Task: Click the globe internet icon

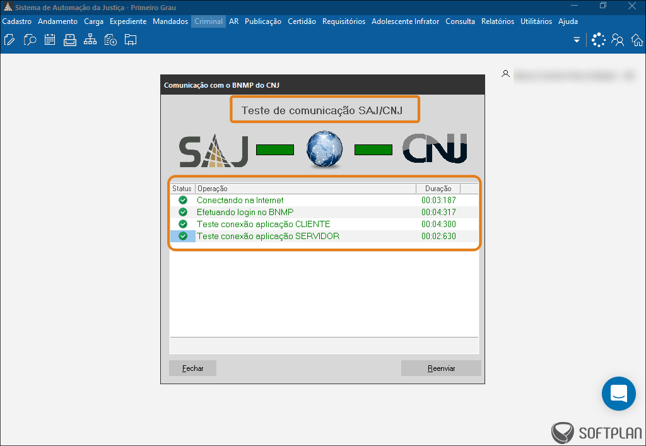Action: 325,149
